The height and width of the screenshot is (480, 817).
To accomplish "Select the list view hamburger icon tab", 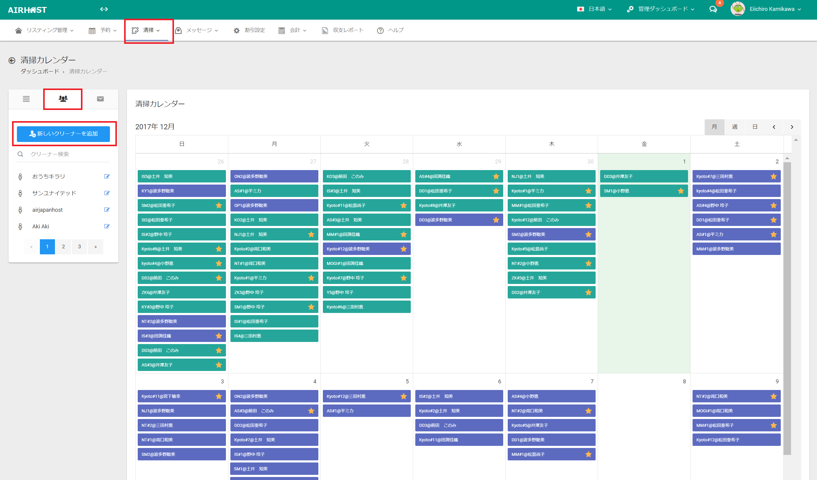I will point(26,98).
